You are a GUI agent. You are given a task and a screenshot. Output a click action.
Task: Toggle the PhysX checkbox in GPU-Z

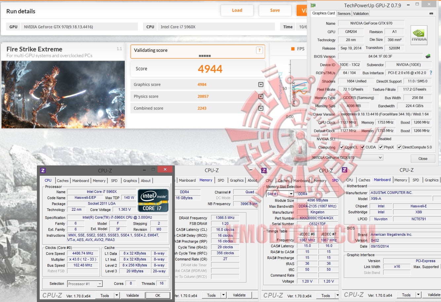381,147
